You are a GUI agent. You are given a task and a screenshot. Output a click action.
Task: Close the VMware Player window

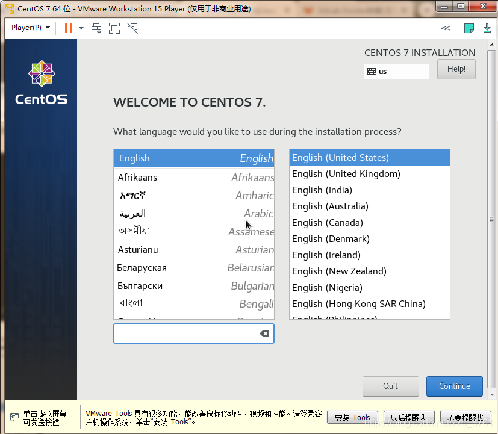pos(482,7)
